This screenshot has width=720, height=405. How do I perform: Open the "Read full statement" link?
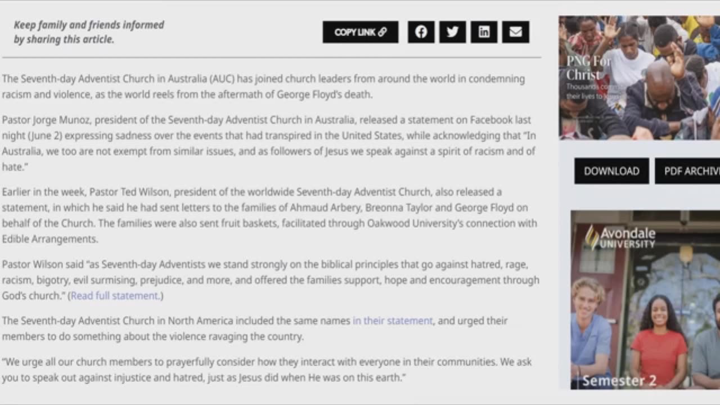point(115,296)
